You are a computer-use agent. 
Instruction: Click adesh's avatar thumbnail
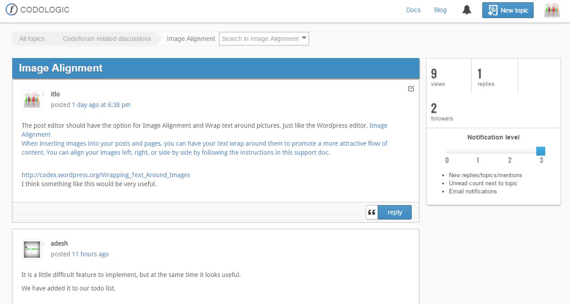32,250
